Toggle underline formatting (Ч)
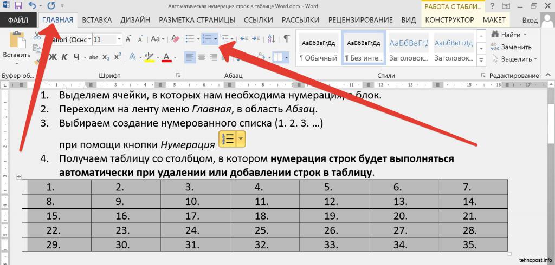Viewport: 555px width, 265px height. coord(76,57)
